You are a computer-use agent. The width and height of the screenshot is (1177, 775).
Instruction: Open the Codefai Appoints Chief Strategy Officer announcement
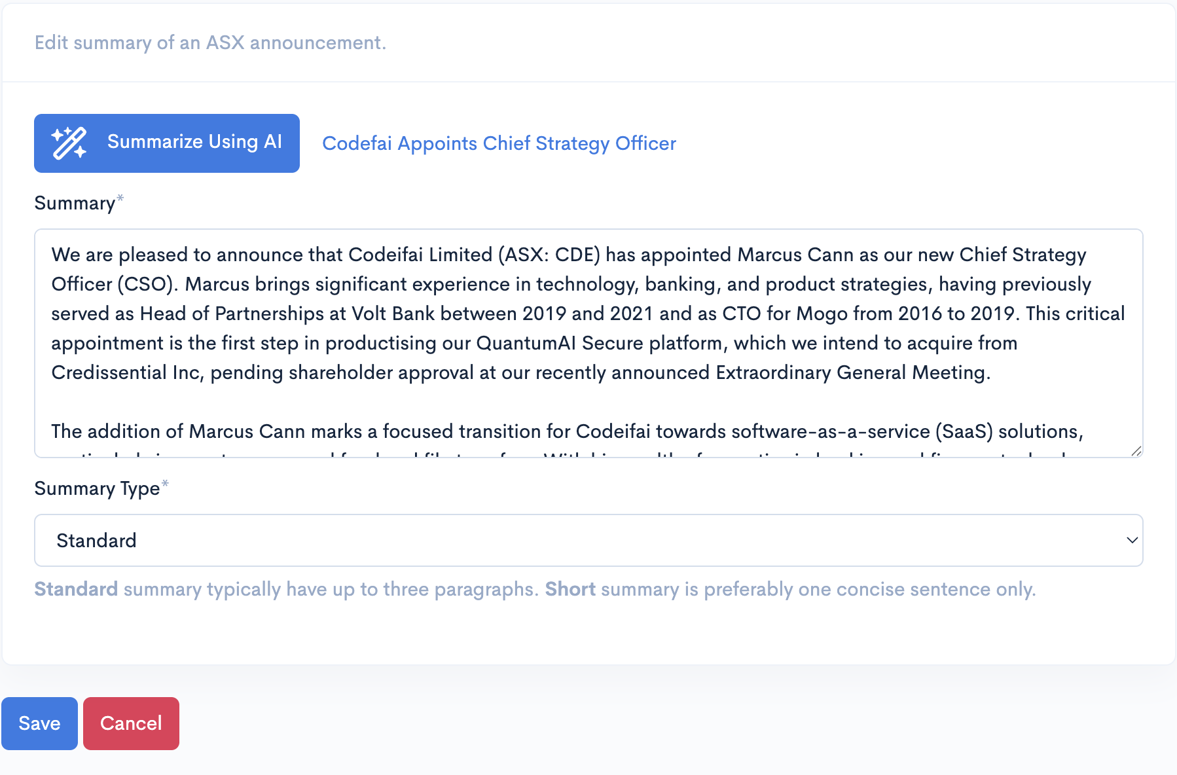click(499, 143)
